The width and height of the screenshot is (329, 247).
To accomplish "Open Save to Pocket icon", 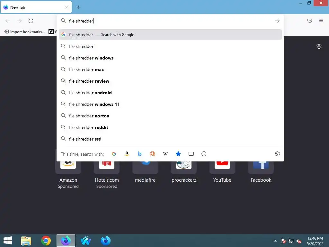I will point(310,21).
